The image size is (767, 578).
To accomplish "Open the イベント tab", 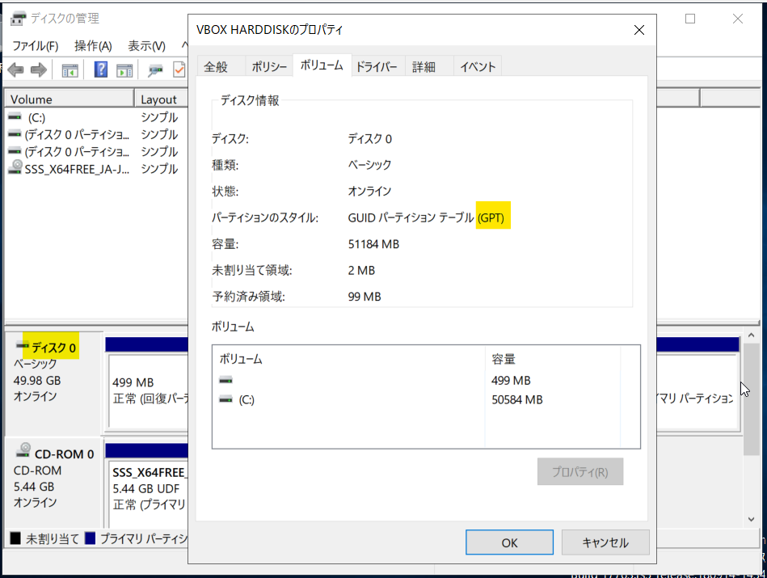I will (x=478, y=66).
